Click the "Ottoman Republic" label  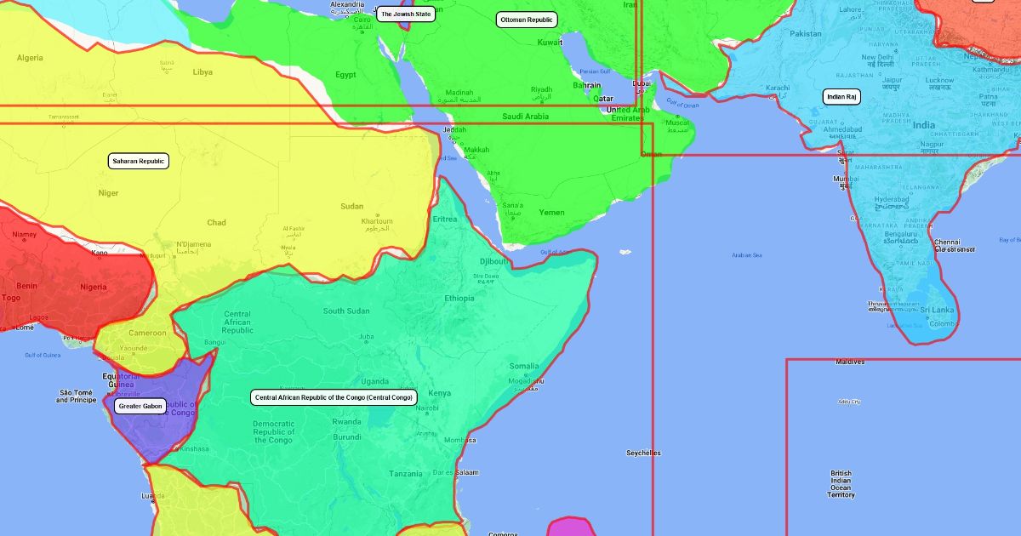point(527,20)
